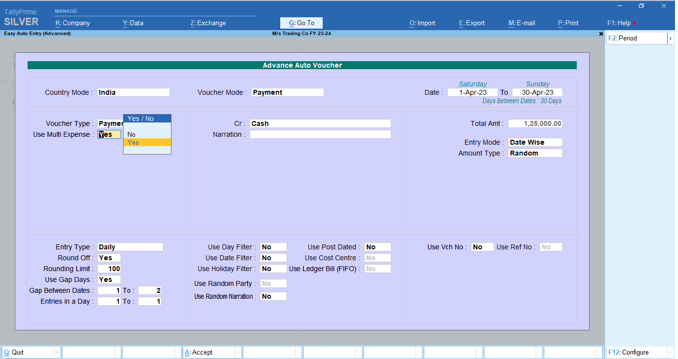
Task: Toggle the Use Holiday Filter field
Action: point(274,269)
